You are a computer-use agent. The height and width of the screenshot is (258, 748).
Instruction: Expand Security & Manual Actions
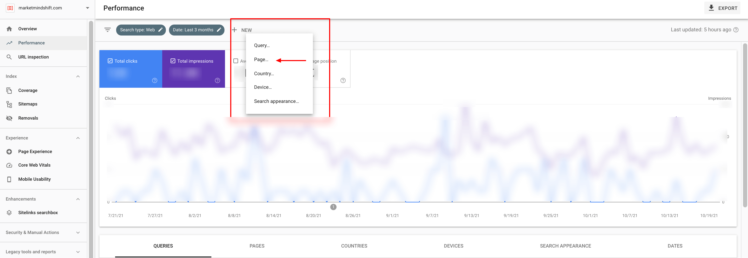[x=78, y=232]
